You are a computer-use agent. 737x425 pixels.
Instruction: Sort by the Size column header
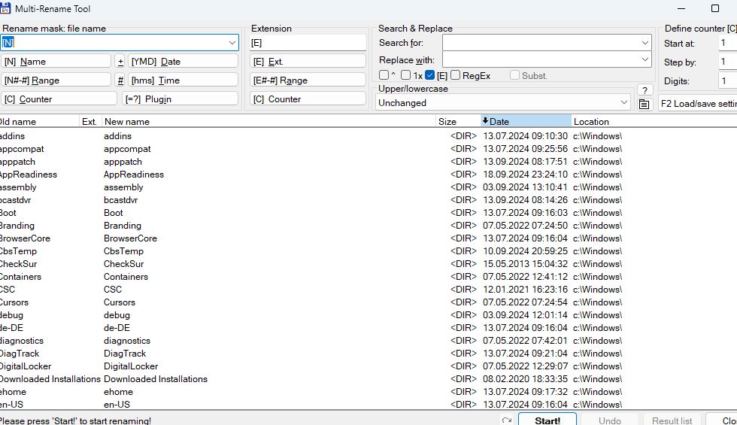coord(458,121)
